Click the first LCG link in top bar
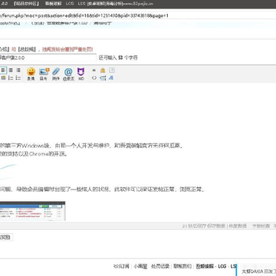This screenshot has width=276, height=276. 70,4
